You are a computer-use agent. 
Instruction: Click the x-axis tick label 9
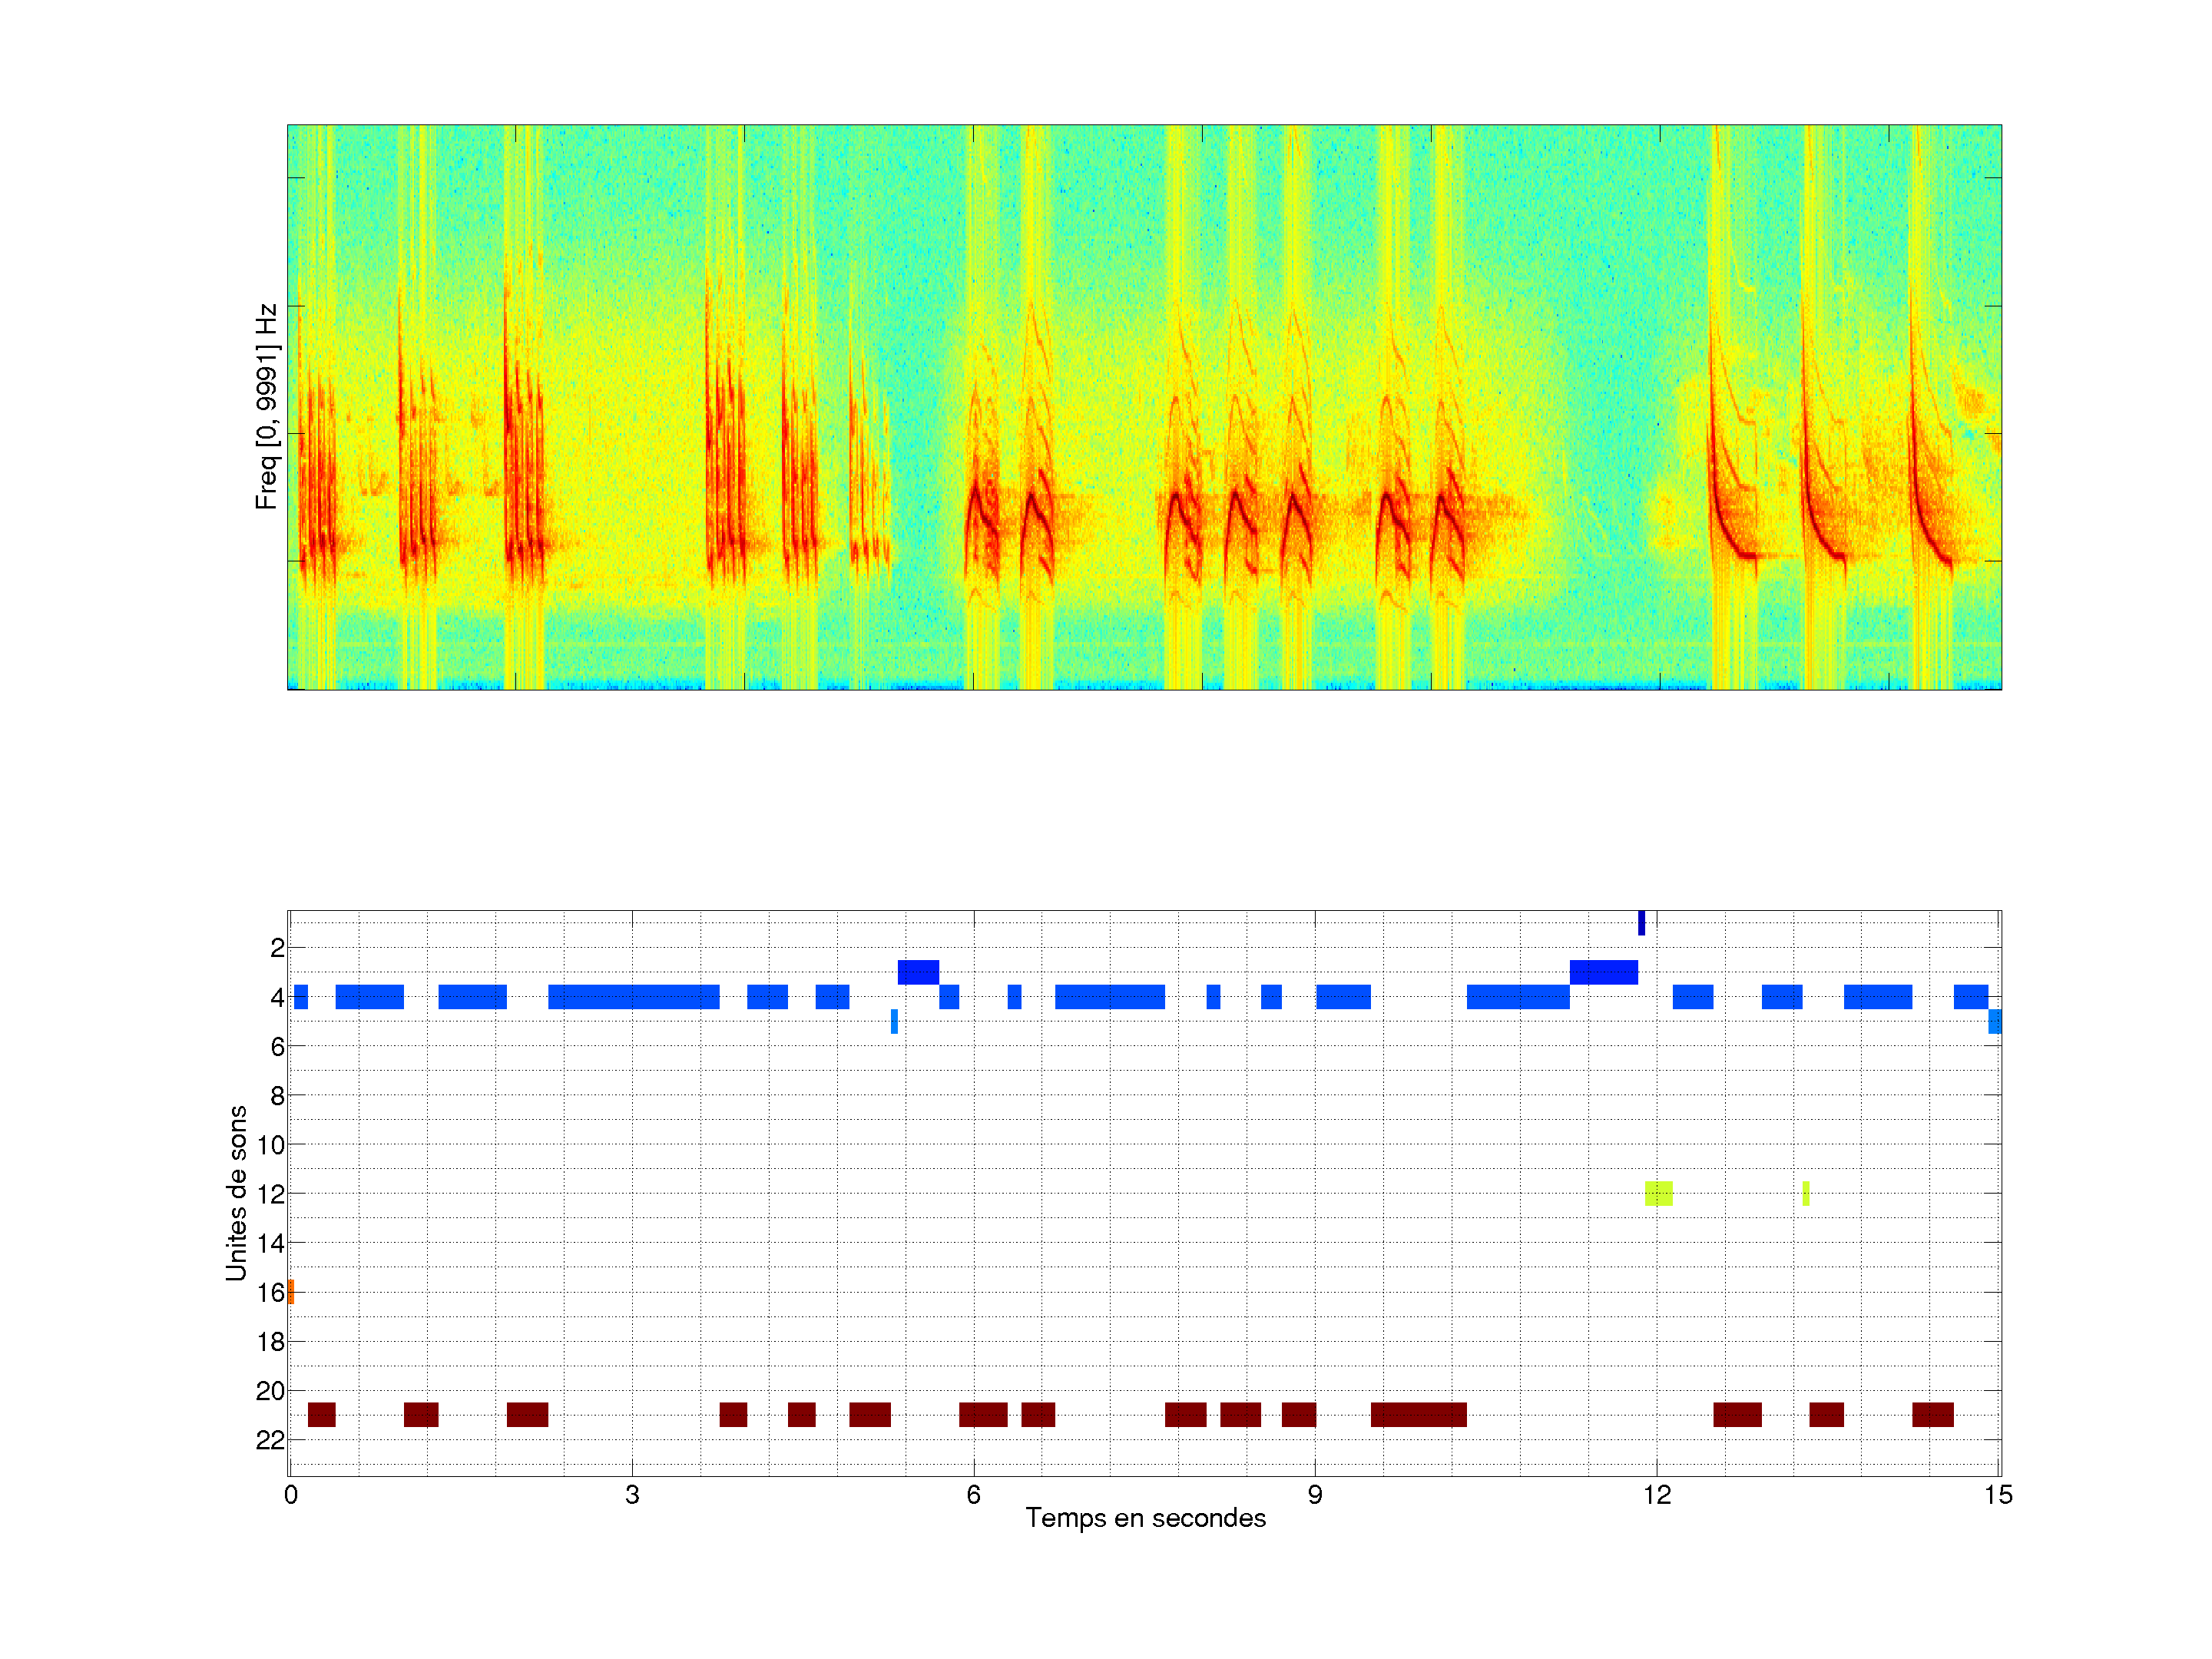tap(1314, 1495)
